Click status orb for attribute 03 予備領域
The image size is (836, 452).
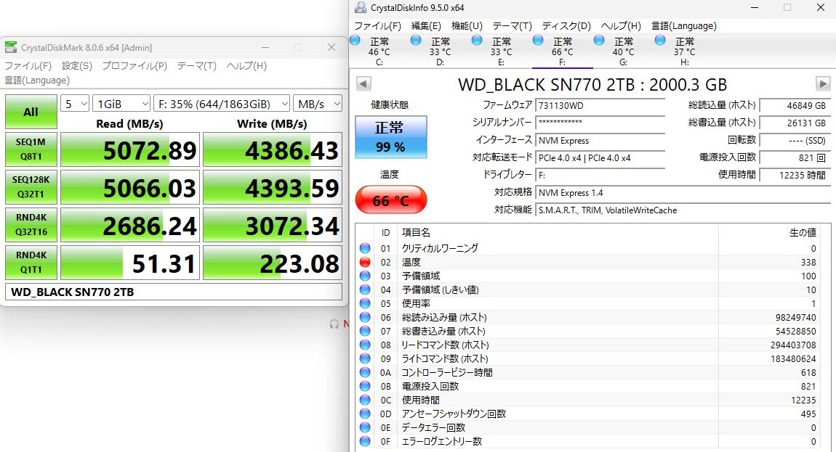365,276
